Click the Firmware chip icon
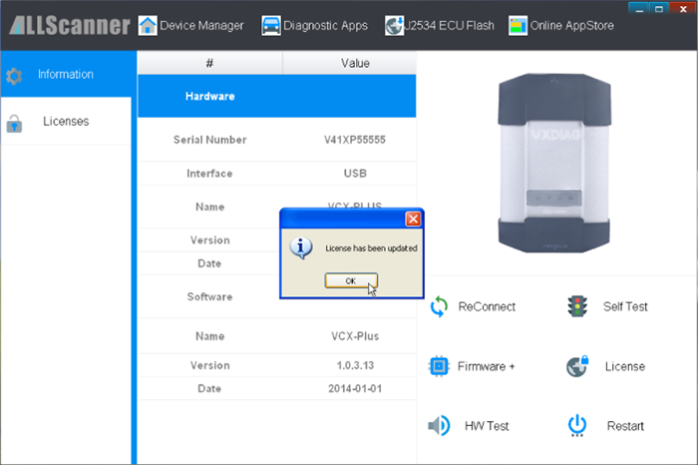This screenshot has width=698, height=465. (x=439, y=366)
